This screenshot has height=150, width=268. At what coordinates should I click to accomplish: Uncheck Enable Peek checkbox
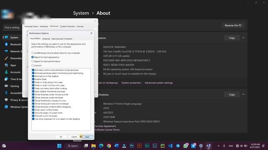coord(33,79)
